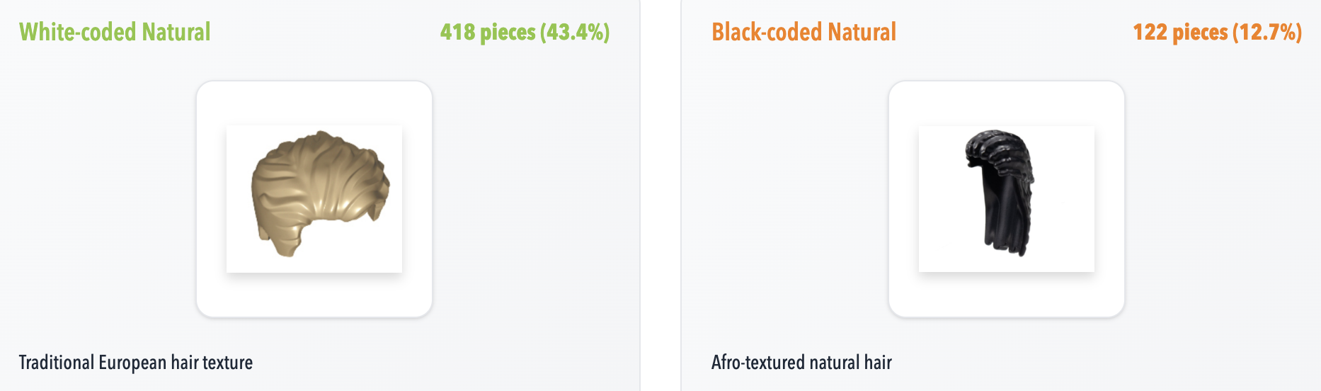Image resolution: width=1321 pixels, height=391 pixels.
Task: Click the black long hair piece image
Action: (1000, 191)
